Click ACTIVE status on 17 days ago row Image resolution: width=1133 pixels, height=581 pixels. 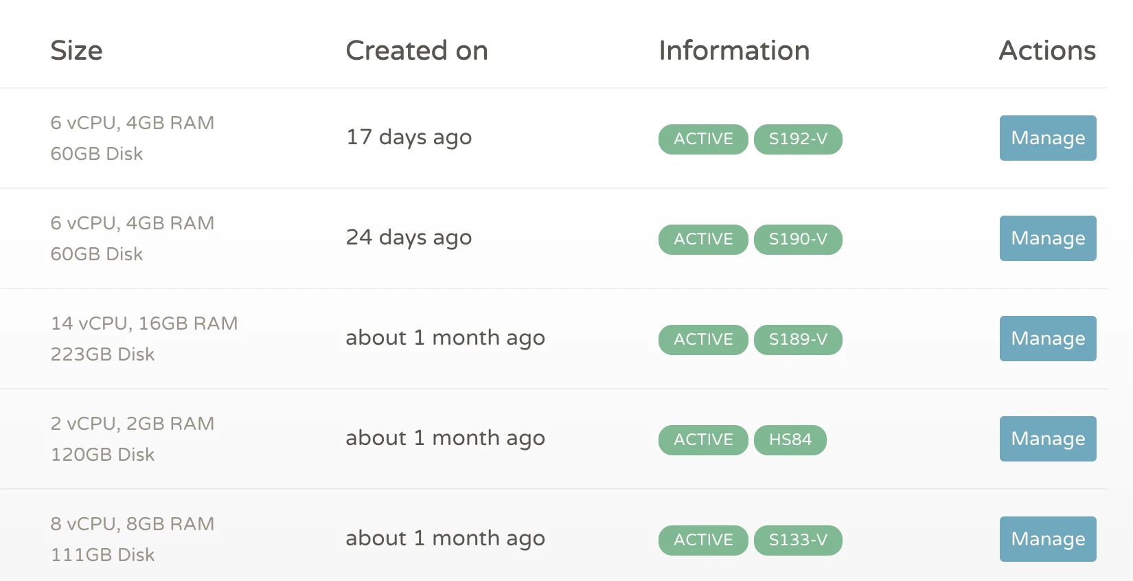click(x=703, y=139)
